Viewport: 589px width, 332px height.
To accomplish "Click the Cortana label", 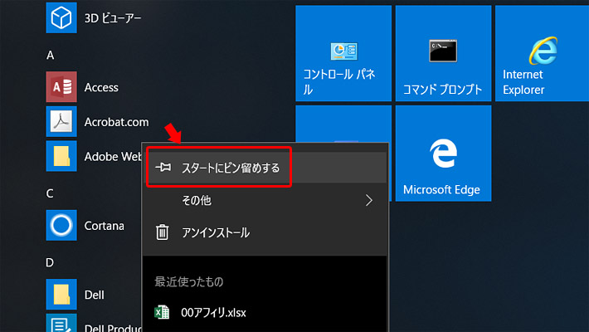I will (104, 226).
